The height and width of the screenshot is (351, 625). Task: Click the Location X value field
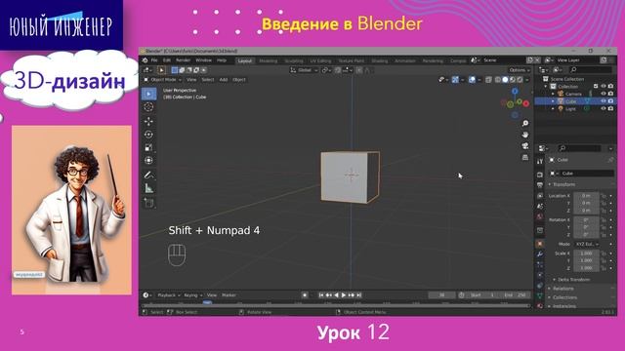(586, 196)
